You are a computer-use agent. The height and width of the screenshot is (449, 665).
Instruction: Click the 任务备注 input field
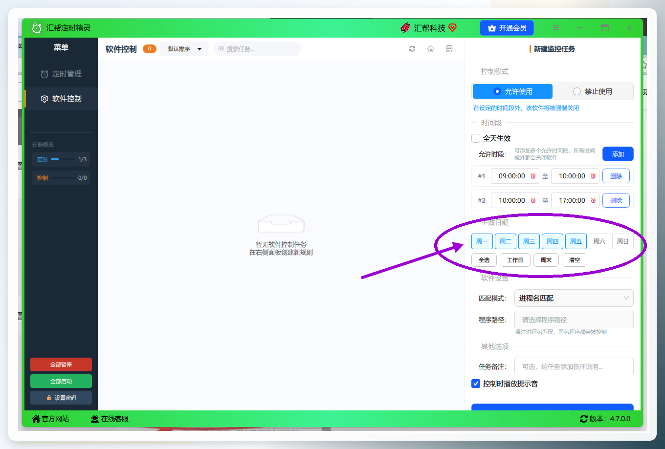tap(574, 366)
